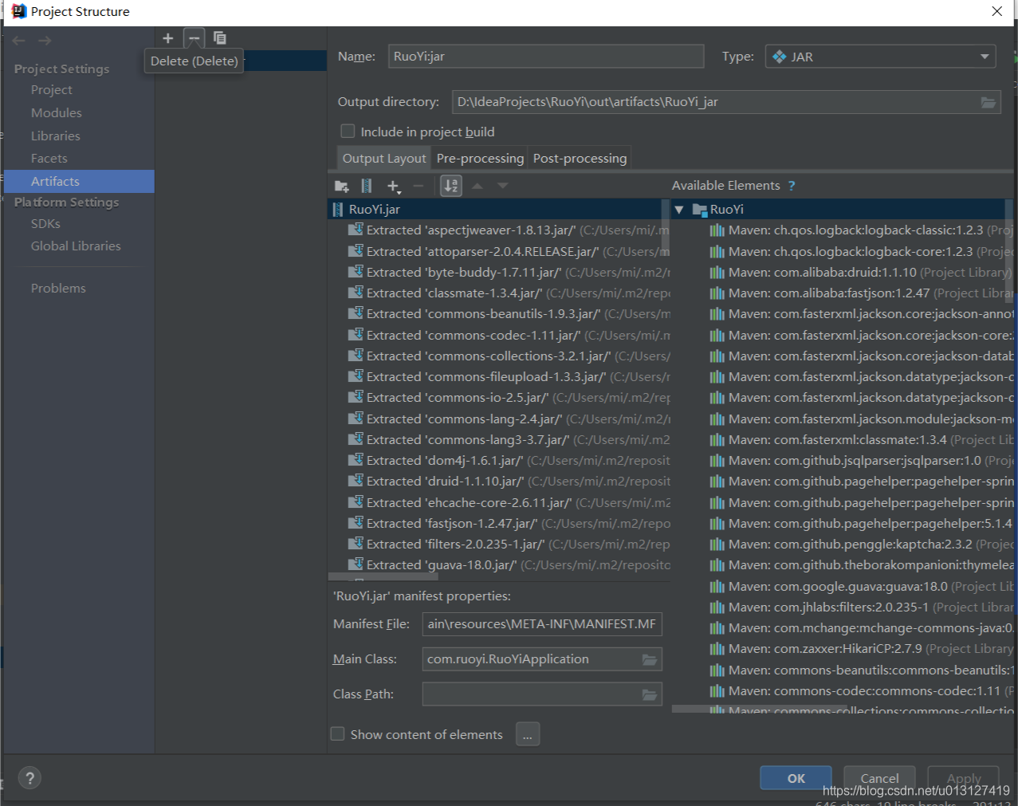
Task: Click the IntelliJ Project Structure window icon
Action: click(19, 11)
